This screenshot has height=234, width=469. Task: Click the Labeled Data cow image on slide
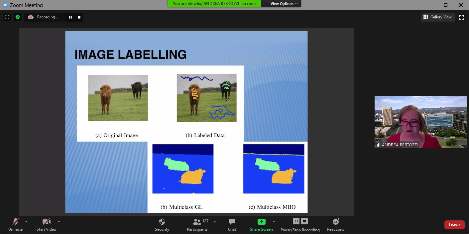[x=207, y=98]
